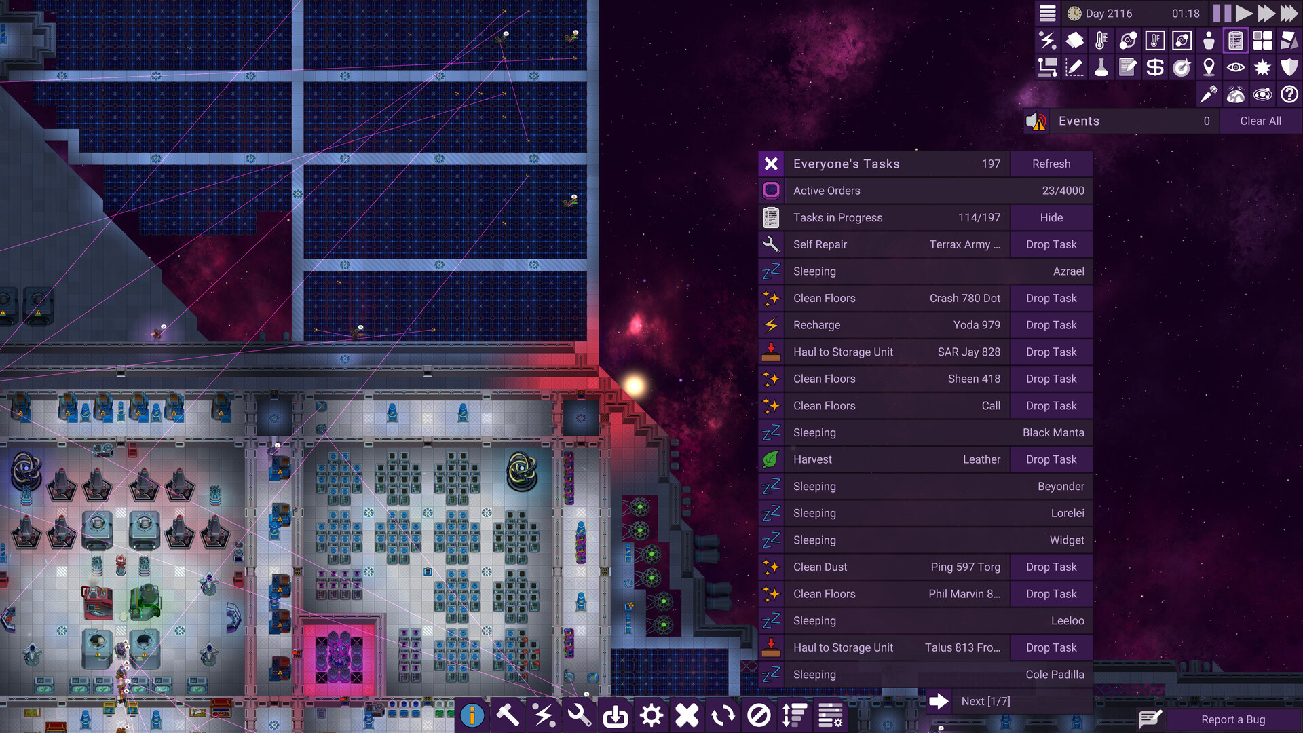Open the research overlay via the flask icon
The image size is (1303, 733).
pyautogui.click(x=1101, y=67)
